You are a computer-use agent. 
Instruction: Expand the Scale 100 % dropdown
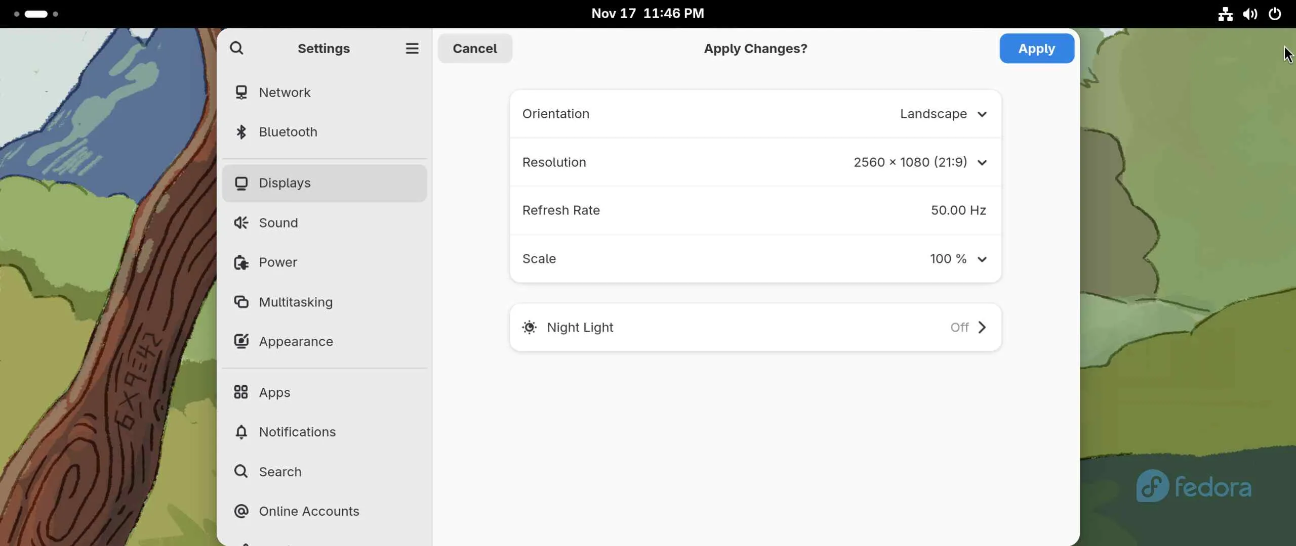click(958, 259)
